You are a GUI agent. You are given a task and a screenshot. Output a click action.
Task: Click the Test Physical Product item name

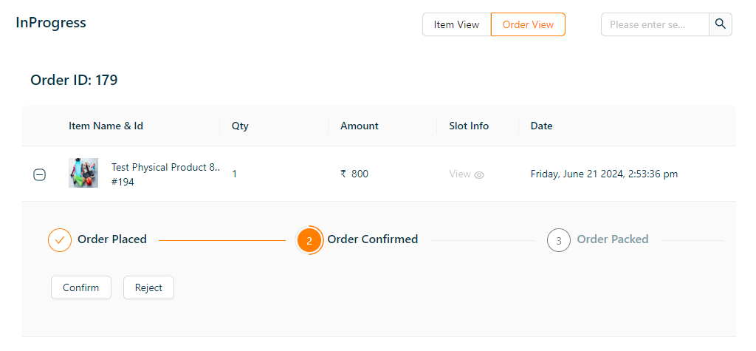point(165,168)
